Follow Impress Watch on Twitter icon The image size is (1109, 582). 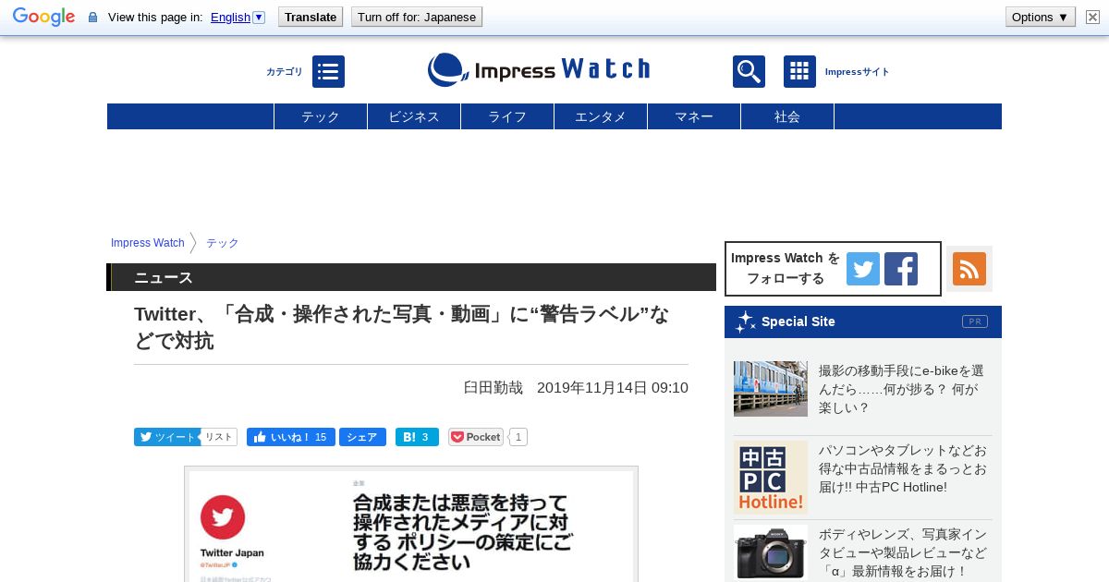click(863, 269)
